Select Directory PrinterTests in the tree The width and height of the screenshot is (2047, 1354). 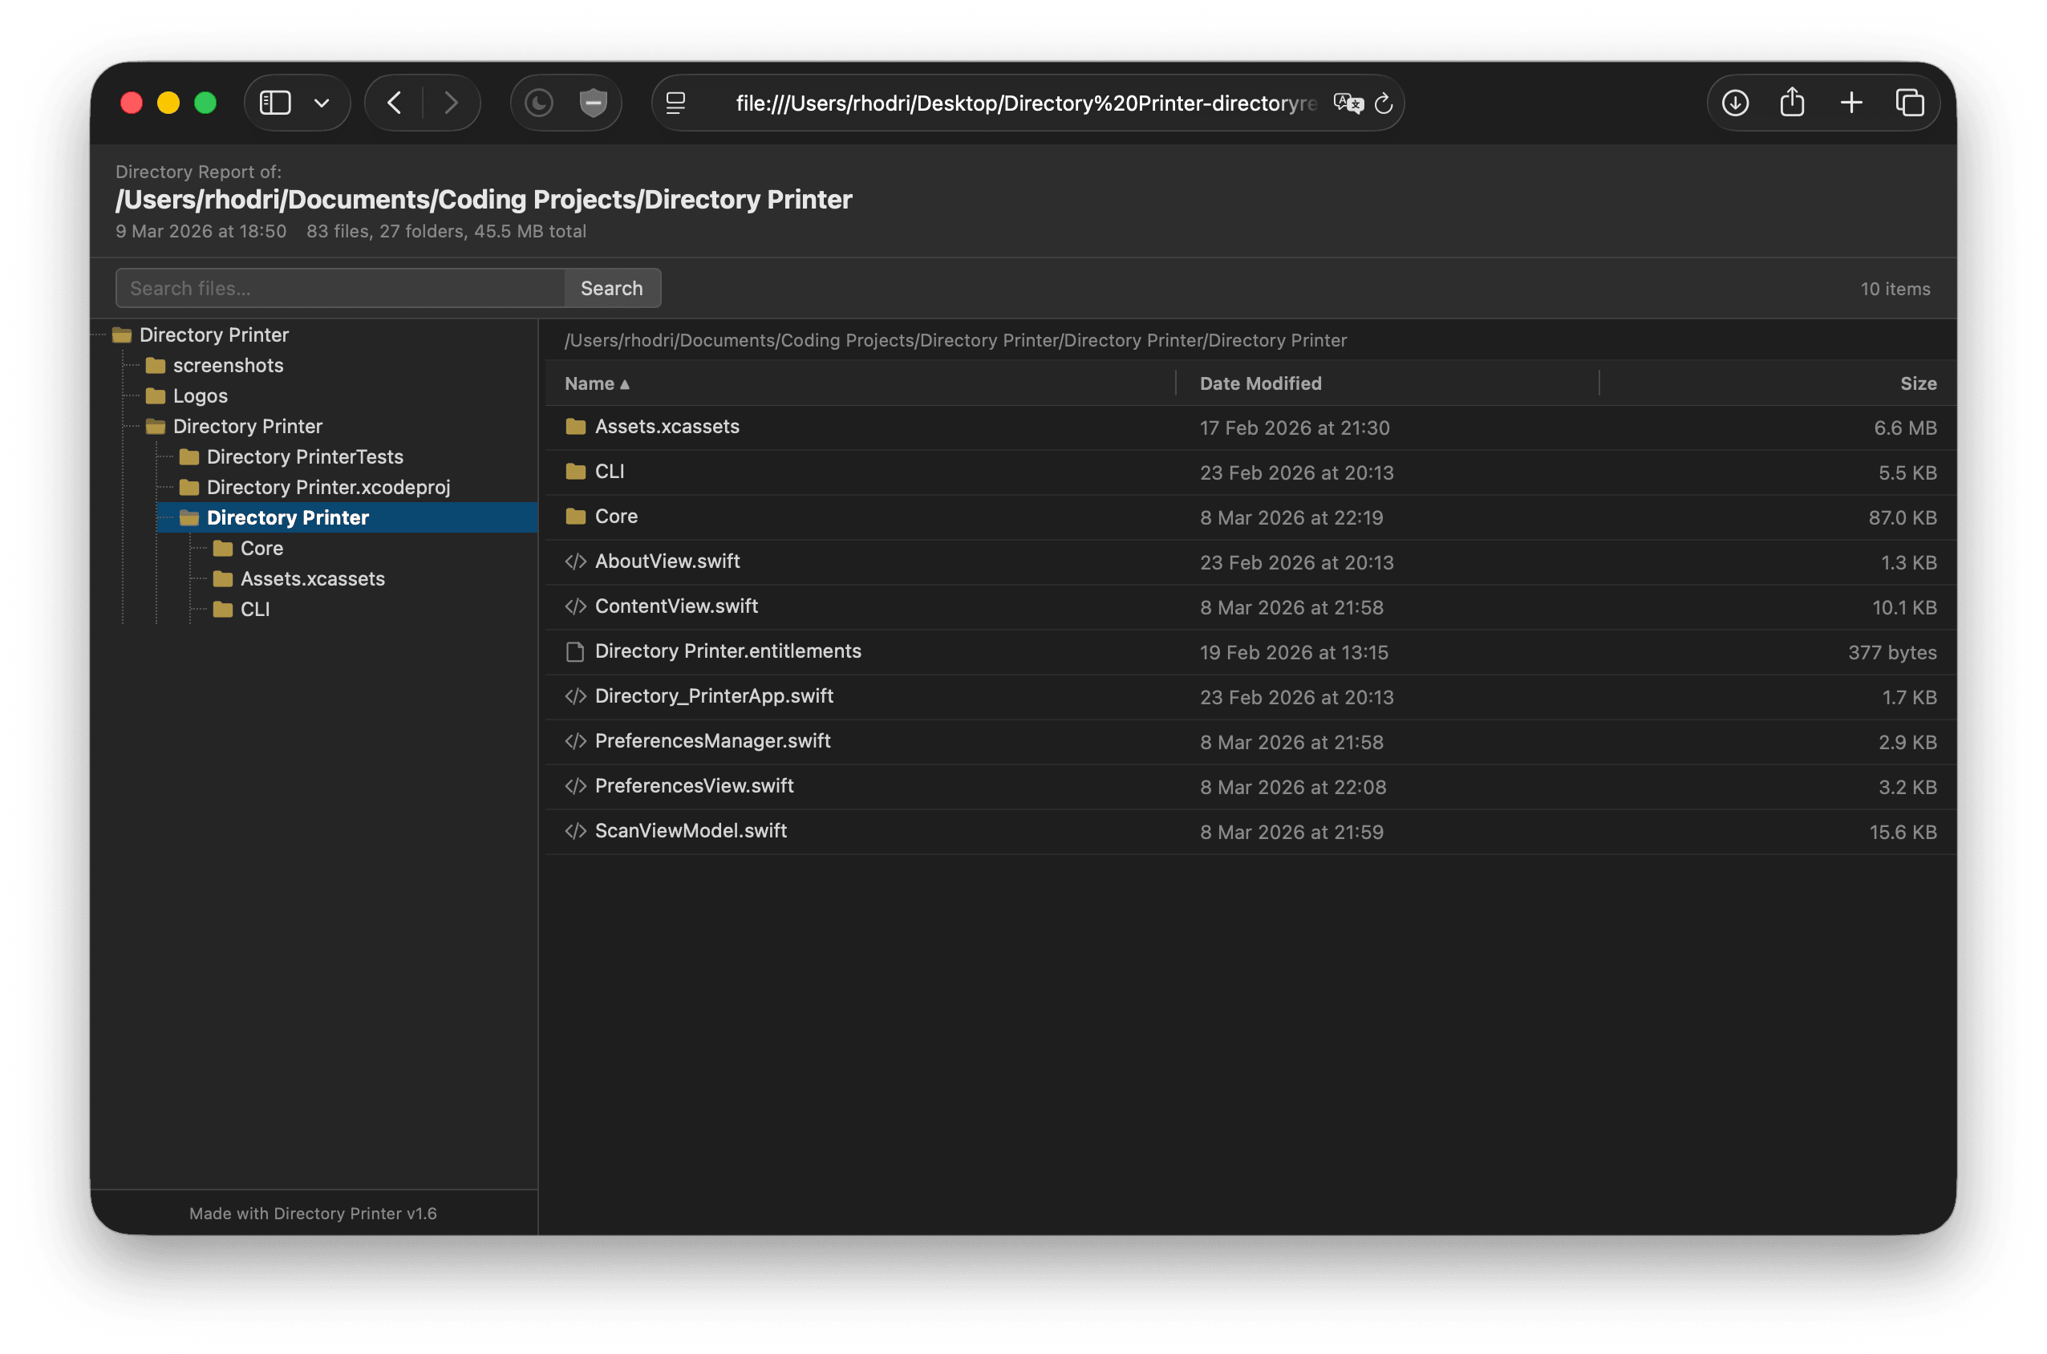(x=305, y=456)
